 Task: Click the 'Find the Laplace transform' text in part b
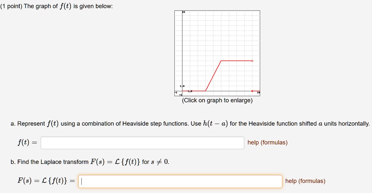53,162
